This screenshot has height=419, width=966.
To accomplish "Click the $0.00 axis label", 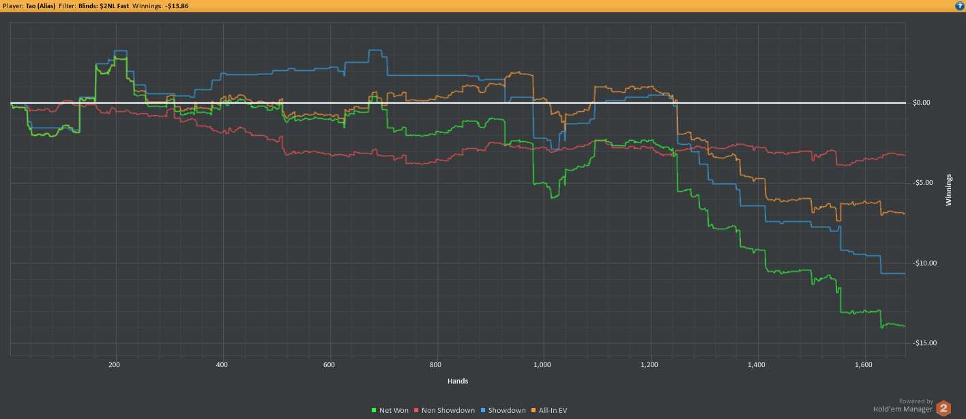I will 921,103.
